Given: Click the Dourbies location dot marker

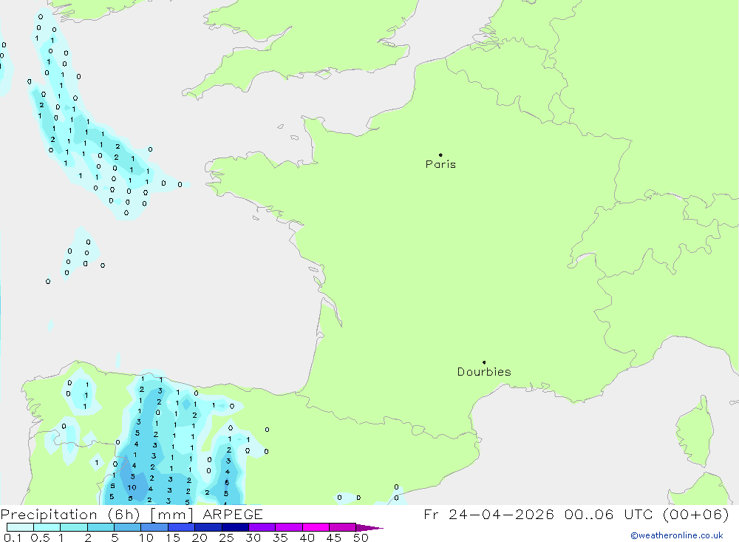Looking at the screenshot, I should 484,362.
